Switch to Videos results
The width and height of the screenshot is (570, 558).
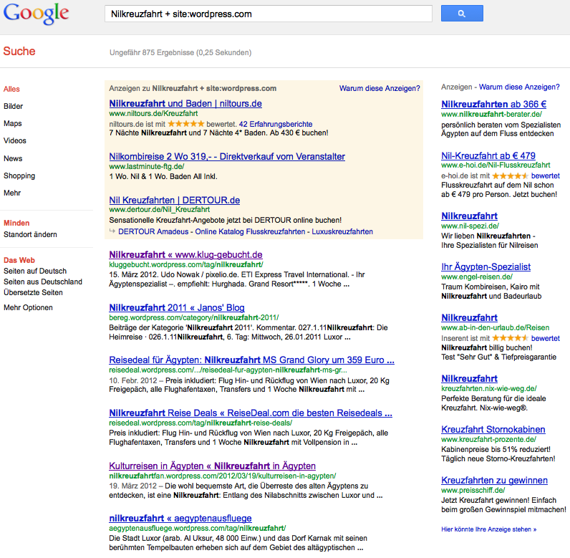tap(15, 140)
